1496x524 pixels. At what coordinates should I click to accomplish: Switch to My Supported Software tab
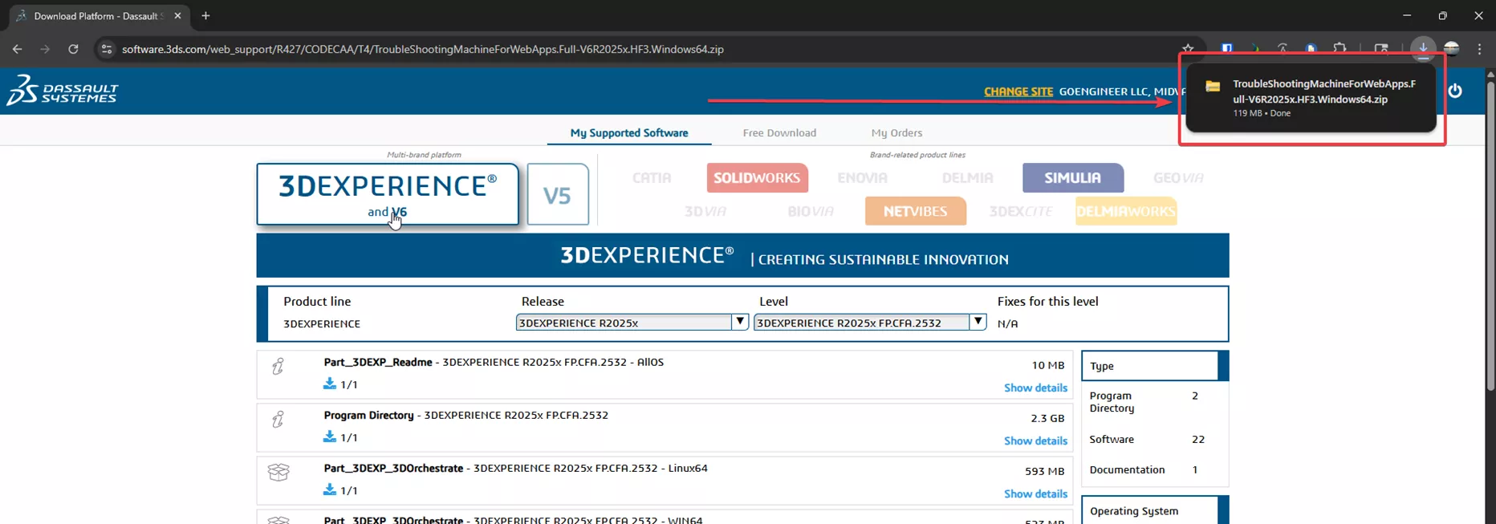(629, 132)
